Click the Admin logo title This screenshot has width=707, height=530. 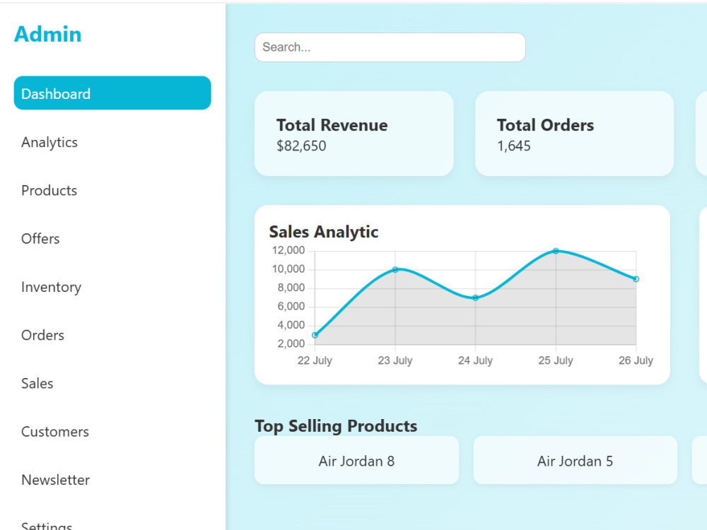pos(48,34)
